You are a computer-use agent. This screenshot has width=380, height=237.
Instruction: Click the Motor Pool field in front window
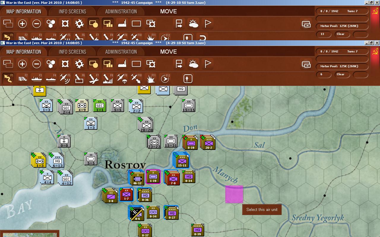(342, 66)
